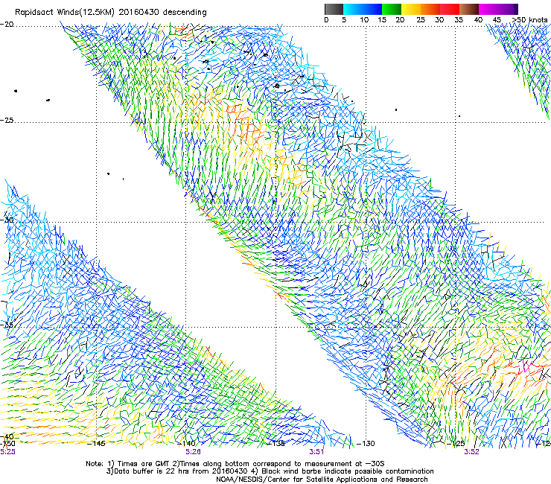Click the '-135' longitude axis label

click(x=276, y=444)
